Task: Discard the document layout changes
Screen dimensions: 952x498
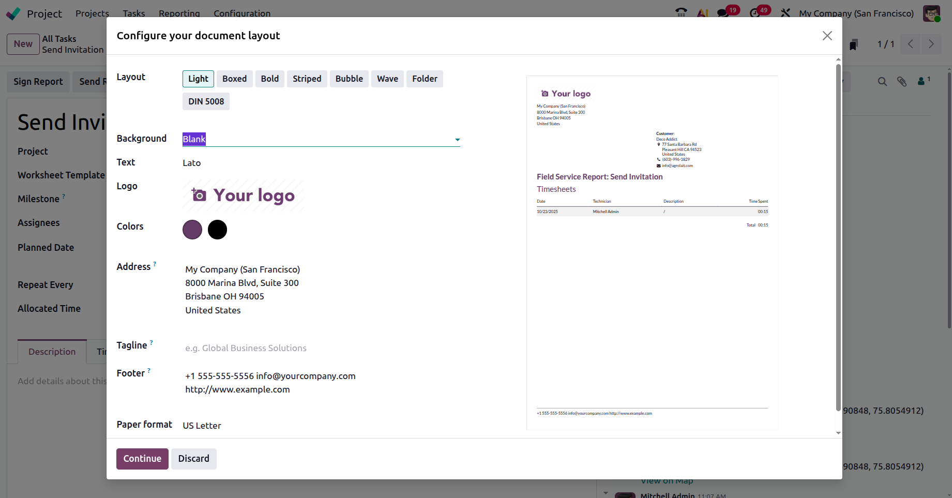Action: point(194,459)
